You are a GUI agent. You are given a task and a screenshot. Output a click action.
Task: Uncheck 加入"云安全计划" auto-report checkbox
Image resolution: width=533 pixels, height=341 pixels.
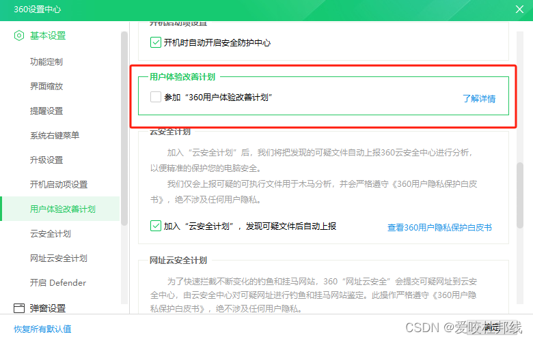point(156,226)
